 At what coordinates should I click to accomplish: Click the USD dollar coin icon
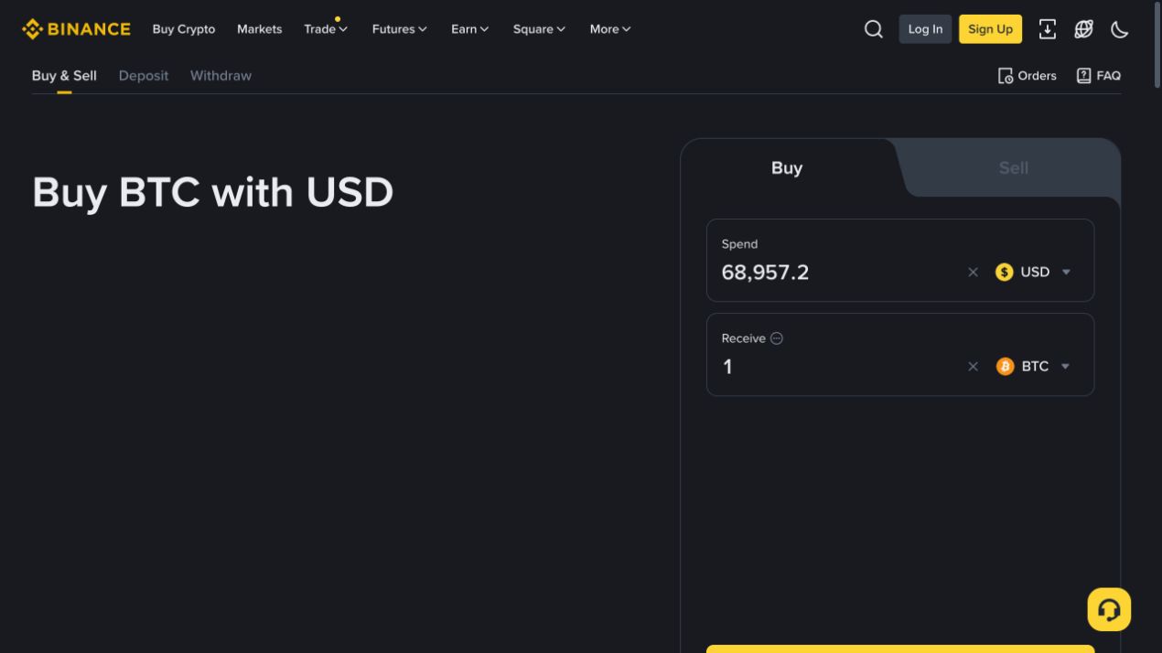click(1004, 272)
